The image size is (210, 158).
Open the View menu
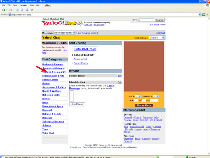(15, 5)
